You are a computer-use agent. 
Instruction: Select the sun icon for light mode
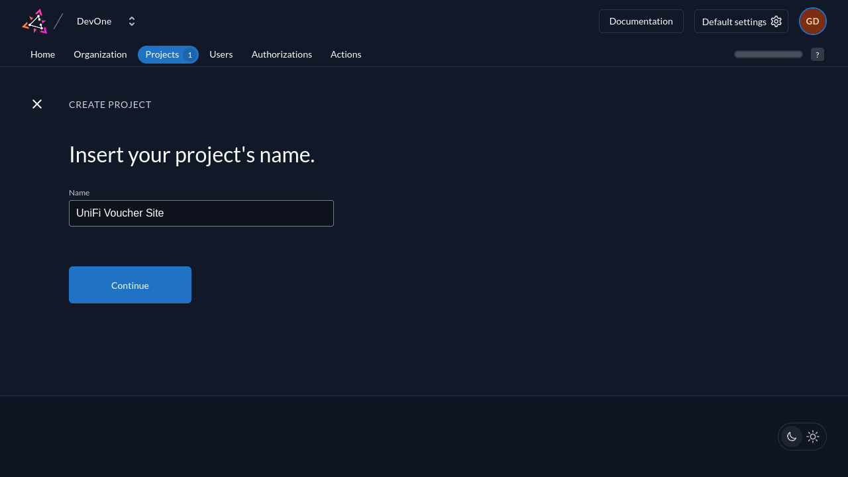tap(813, 437)
